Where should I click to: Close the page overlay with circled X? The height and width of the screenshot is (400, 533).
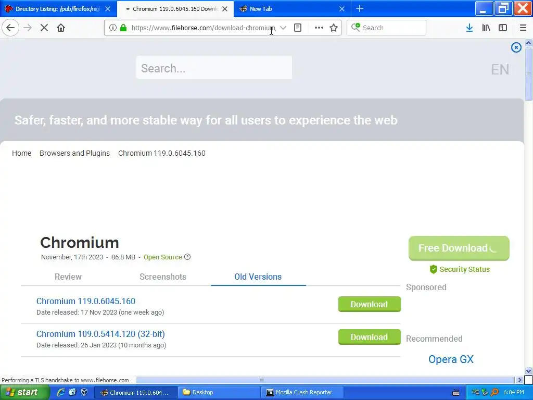516,47
